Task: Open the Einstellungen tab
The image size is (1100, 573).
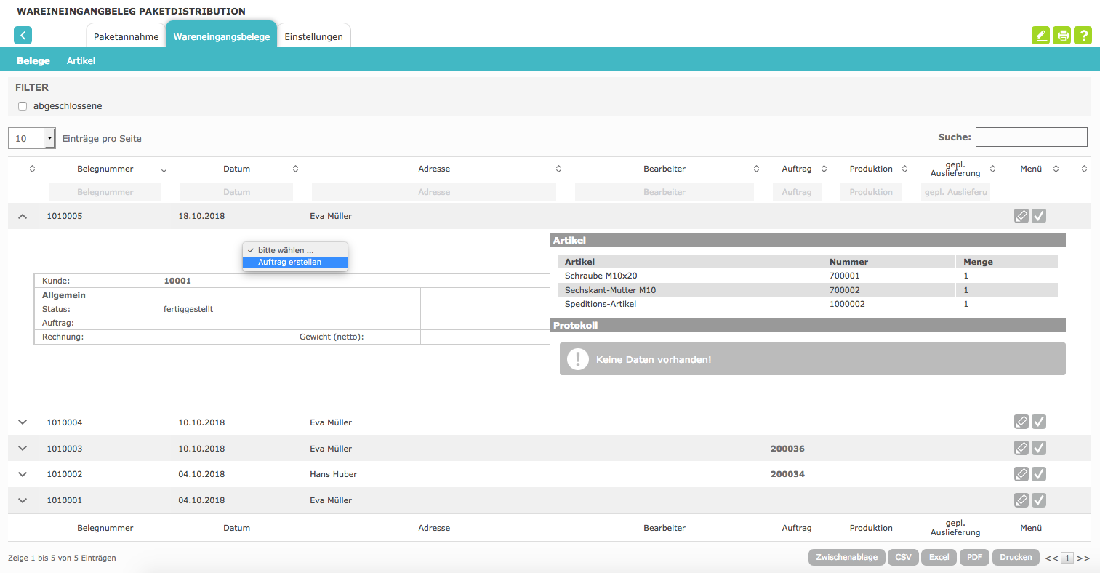Action: pyautogui.click(x=313, y=36)
